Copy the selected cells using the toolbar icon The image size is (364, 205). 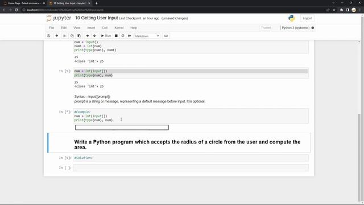click(x=72, y=36)
